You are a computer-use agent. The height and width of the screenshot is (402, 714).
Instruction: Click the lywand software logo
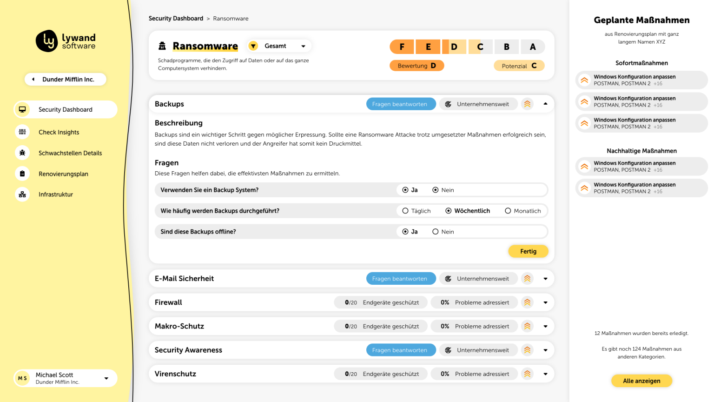click(x=66, y=41)
